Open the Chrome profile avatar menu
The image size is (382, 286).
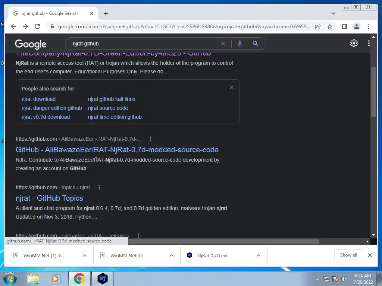pos(357,26)
